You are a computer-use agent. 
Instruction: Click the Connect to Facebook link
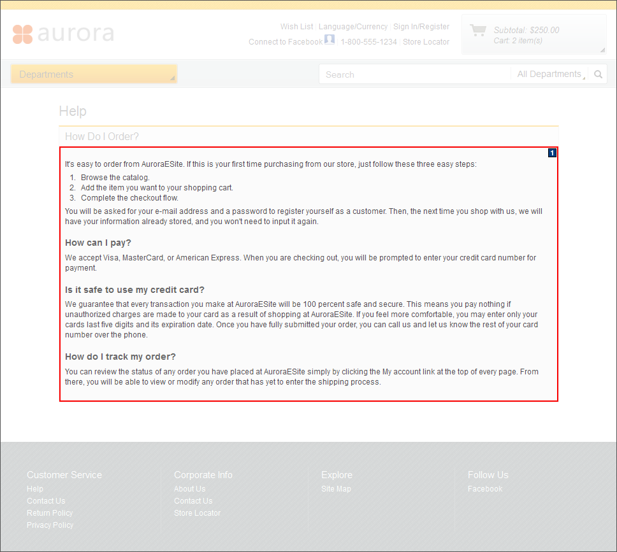pos(286,41)
